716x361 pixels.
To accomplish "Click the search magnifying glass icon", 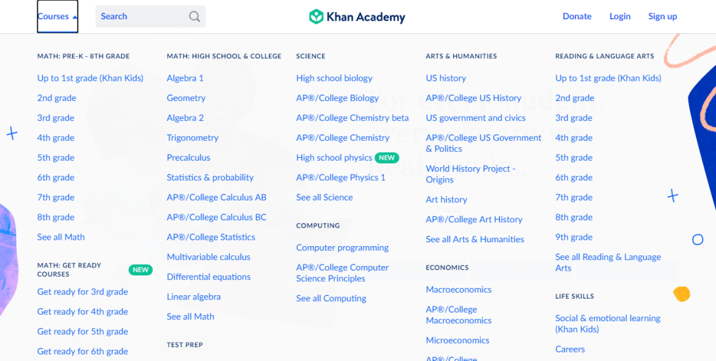I will tap(194, 17).
